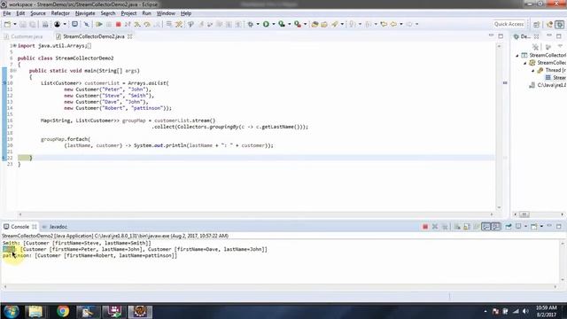The image size is (567, 319).
Task: Open the New file dropdown arrow
Action: pos(15,24)
